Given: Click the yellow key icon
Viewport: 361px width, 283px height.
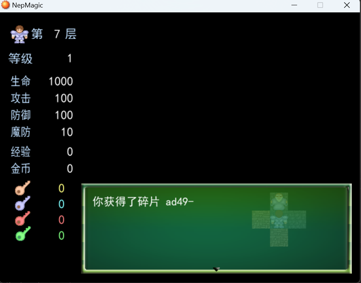Looking at the screenshot, I should point(23,188).
